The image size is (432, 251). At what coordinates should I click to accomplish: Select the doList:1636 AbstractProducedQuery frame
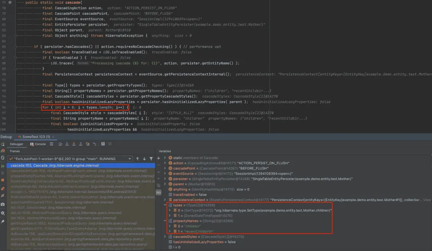coord(81,213)
